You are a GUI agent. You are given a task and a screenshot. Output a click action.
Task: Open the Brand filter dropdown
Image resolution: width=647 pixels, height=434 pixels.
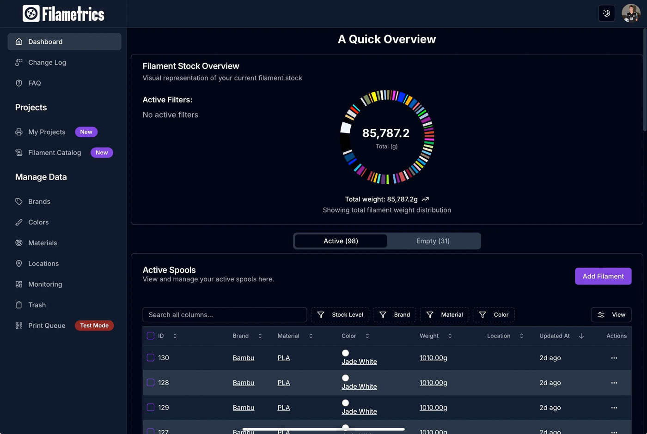click(x=395, y=314)
